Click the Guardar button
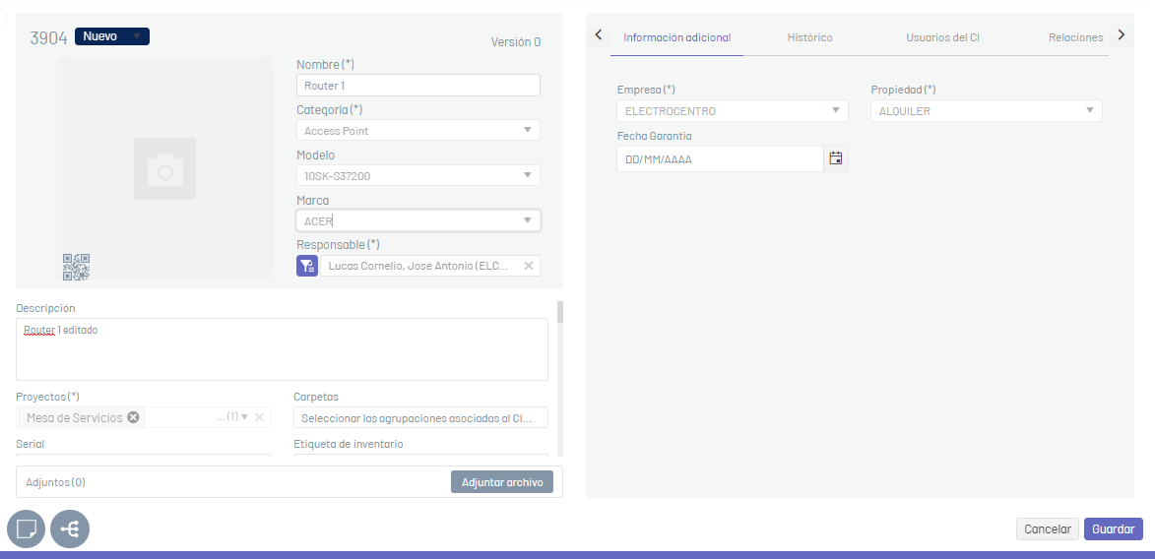 (x=1113, y=529)
